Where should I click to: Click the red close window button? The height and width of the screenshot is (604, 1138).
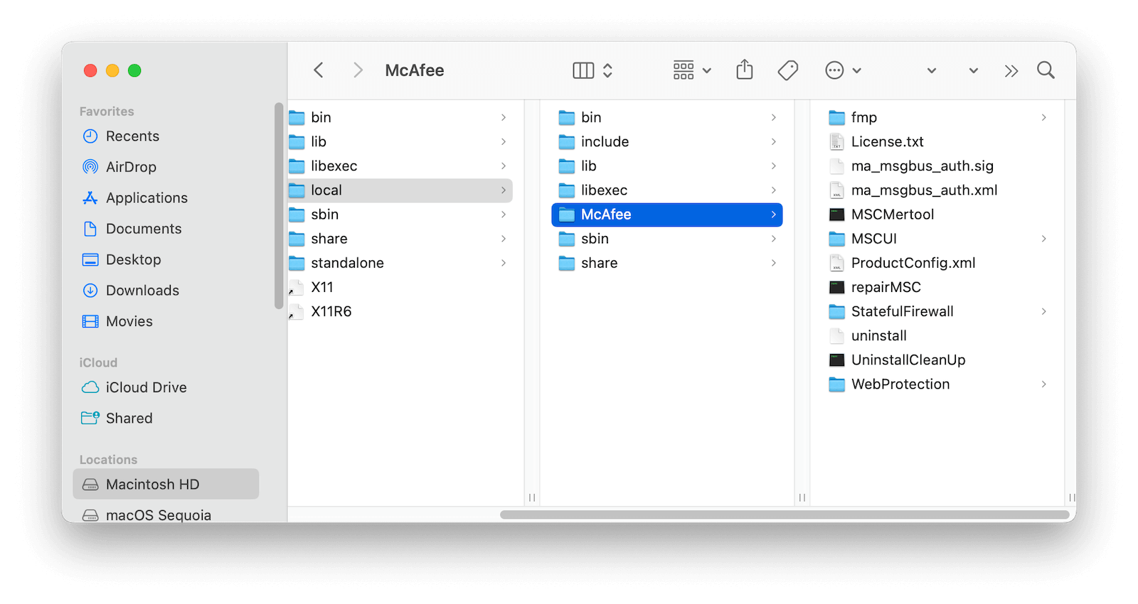coord(90,70)
